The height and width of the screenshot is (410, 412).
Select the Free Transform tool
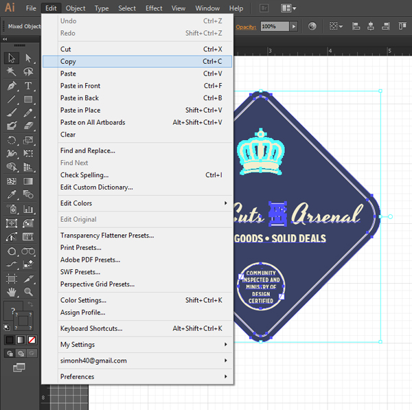(x=28, y=153)
